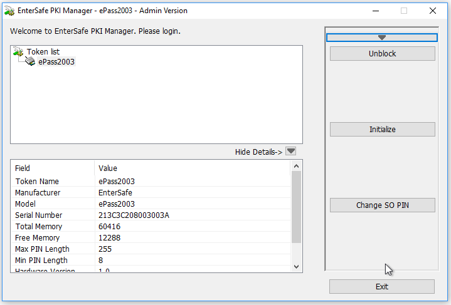Exit the PKI Manager
Image resolution: width=451 pixels, height=305 pixels.
[x=381, y=287]
